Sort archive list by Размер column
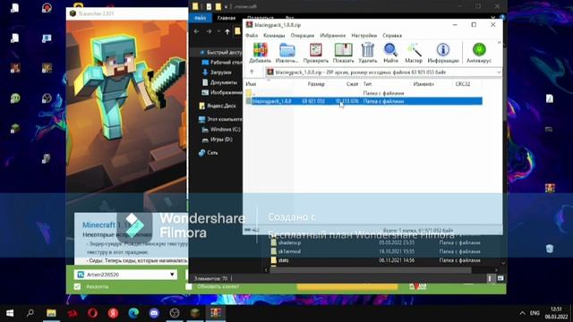The width and height of the screenshot is (573, 322). (x=316, y=84)
